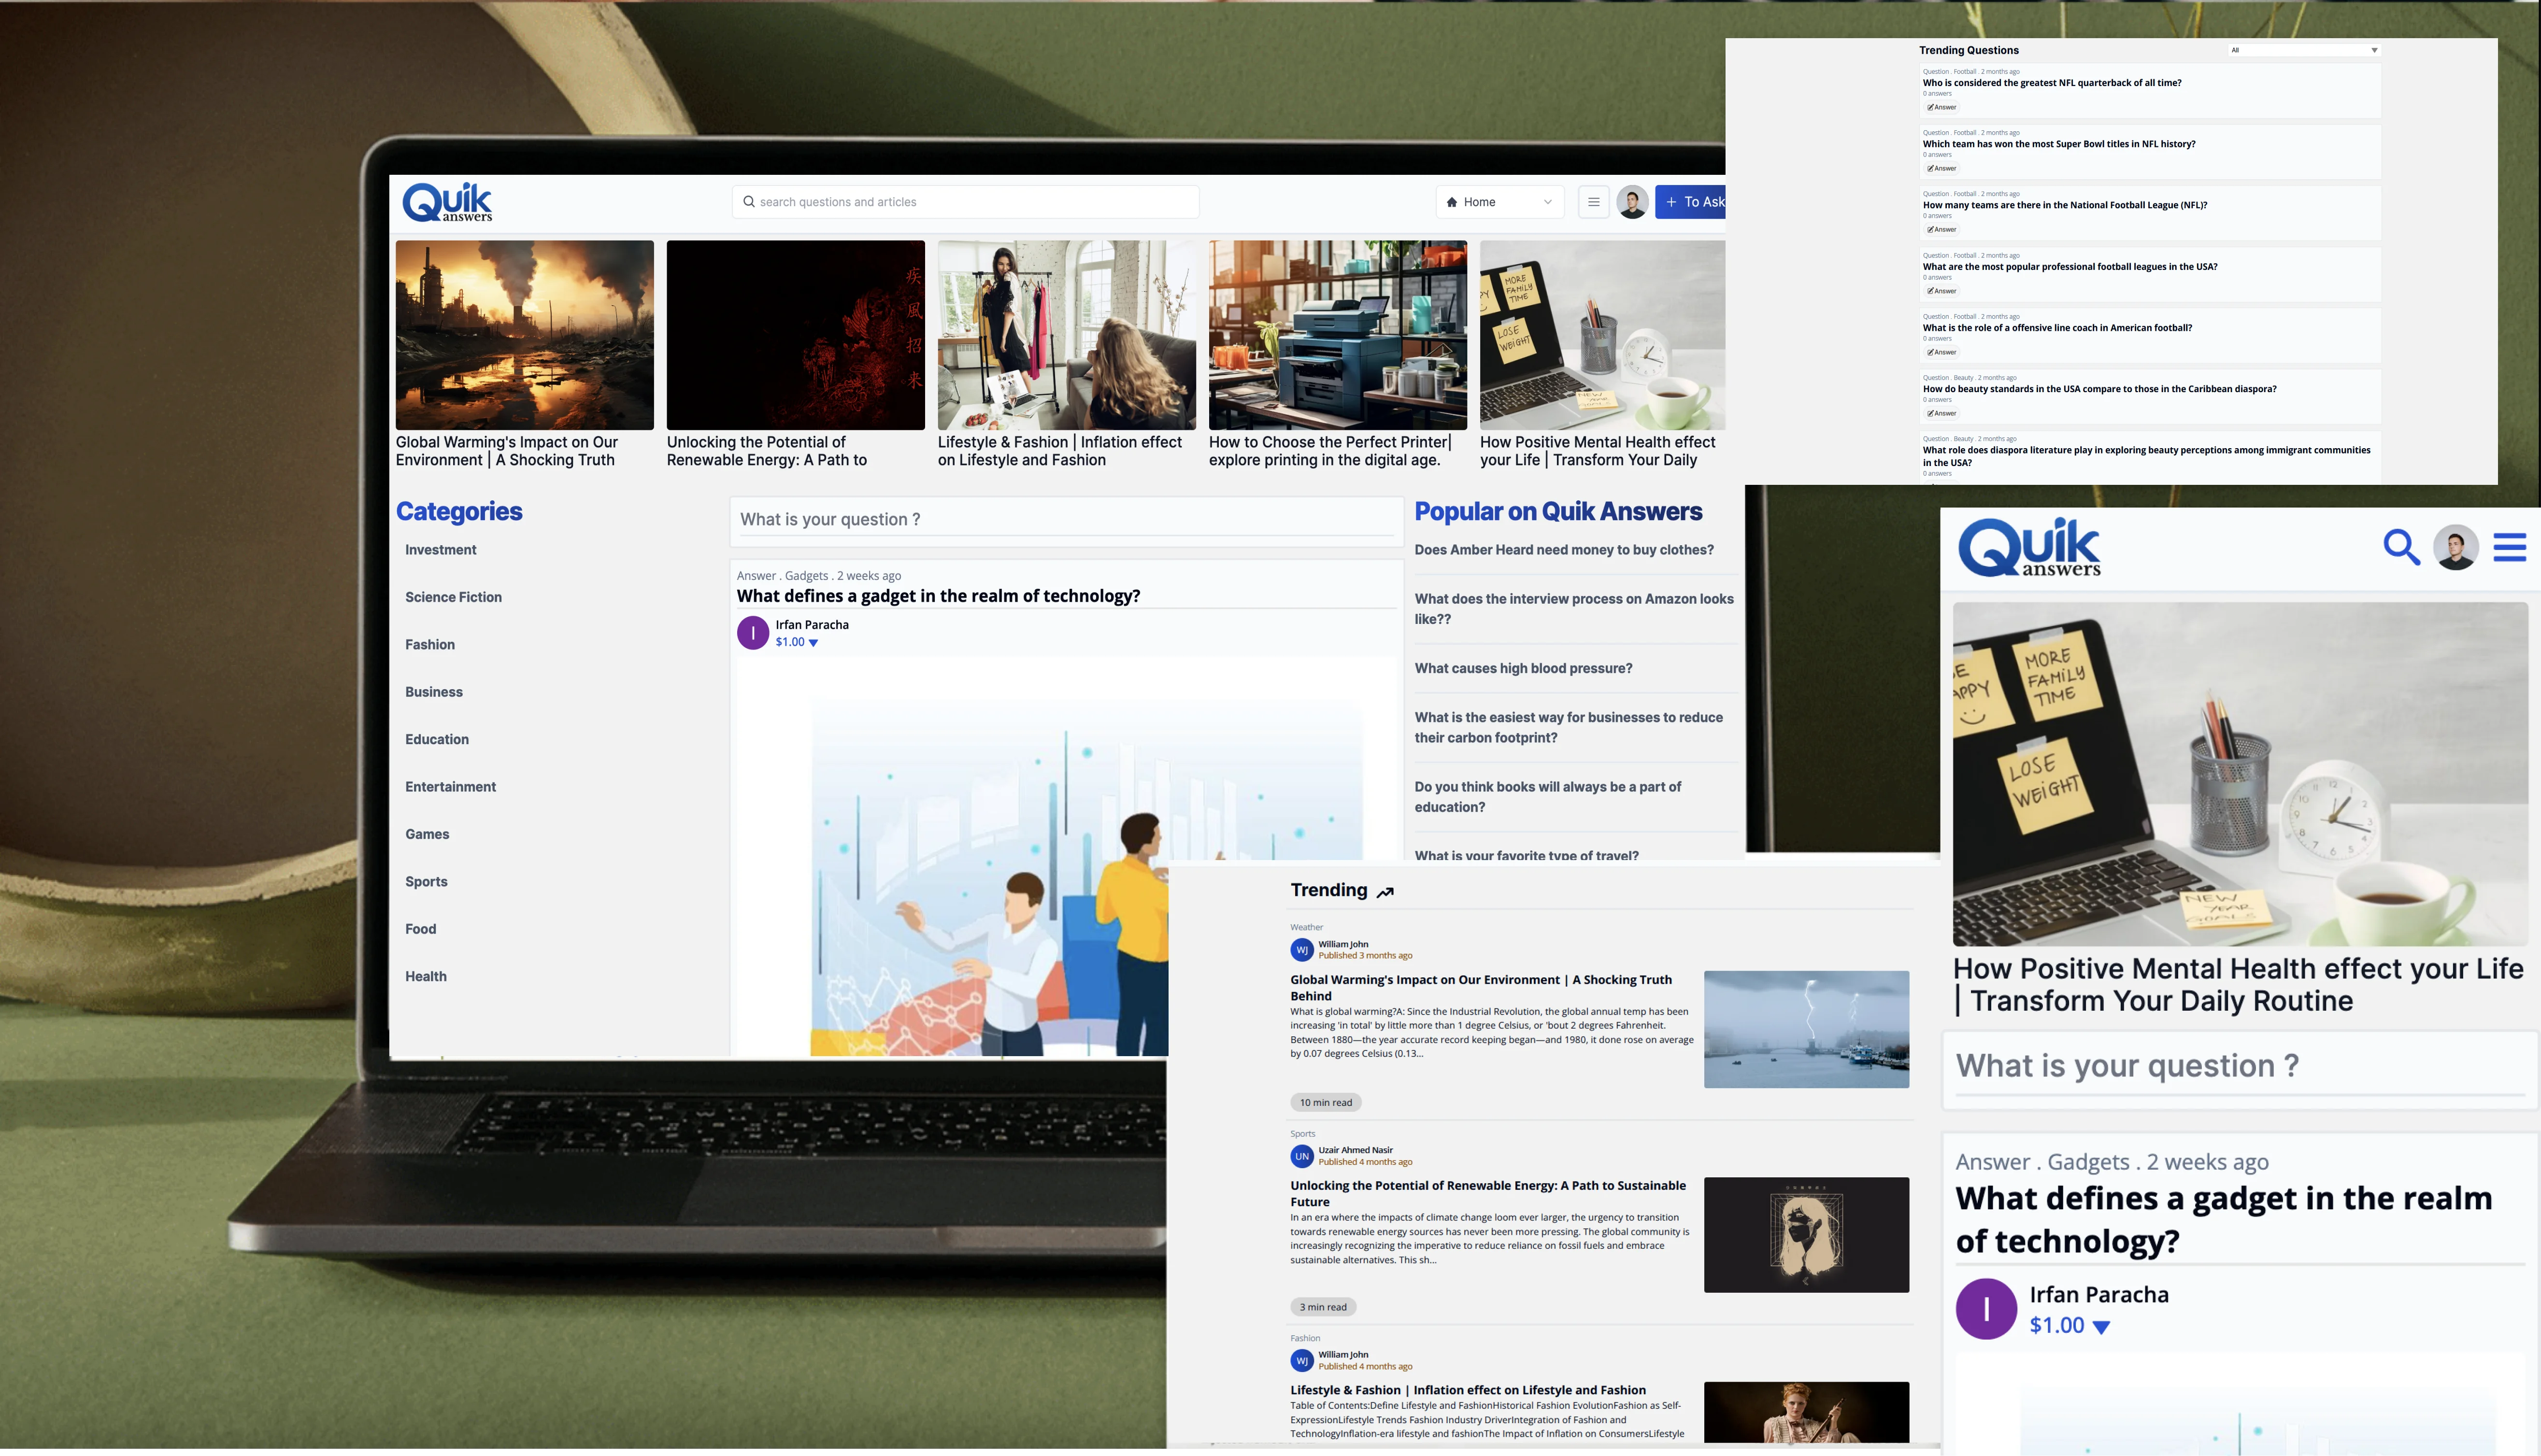Click the desktop Quik Answers logo
2541x1456 pixels.
(x=447, y=202)
